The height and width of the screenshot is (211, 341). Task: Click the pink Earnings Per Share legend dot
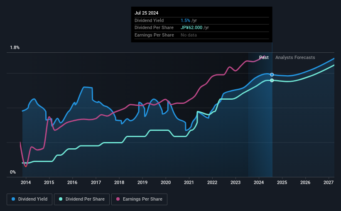[118, 199]
